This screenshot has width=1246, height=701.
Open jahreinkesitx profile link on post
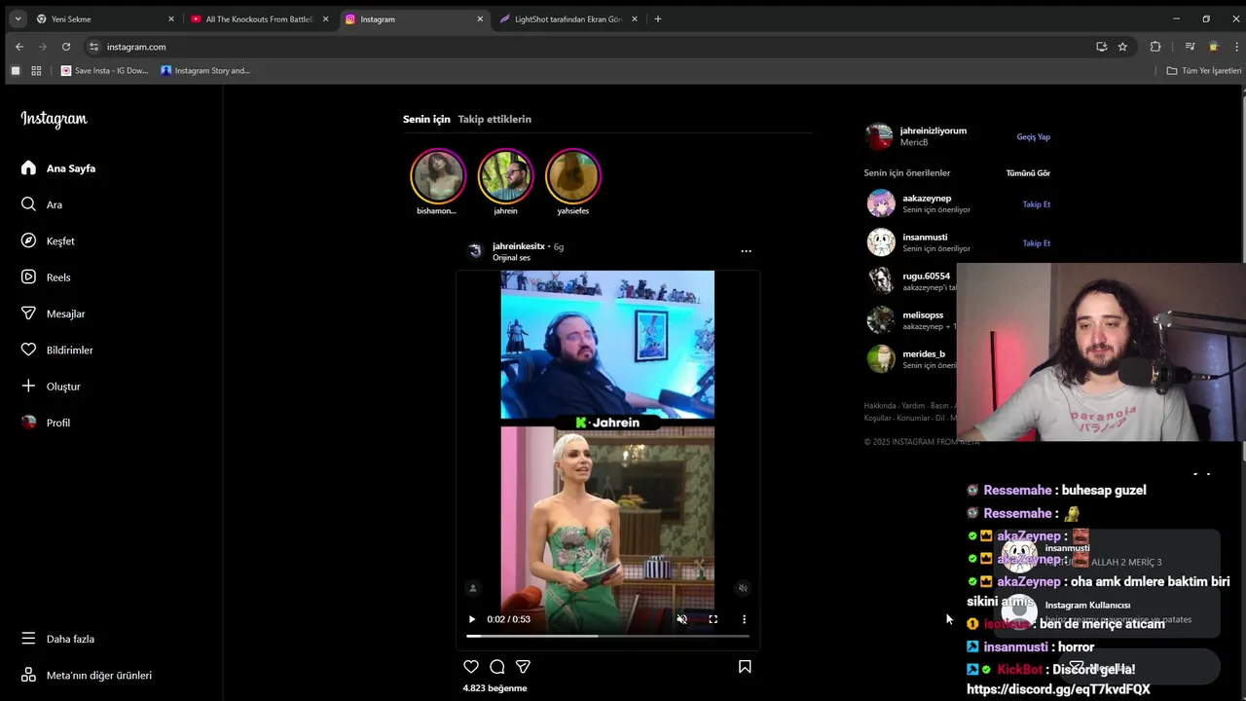(519, 246)
